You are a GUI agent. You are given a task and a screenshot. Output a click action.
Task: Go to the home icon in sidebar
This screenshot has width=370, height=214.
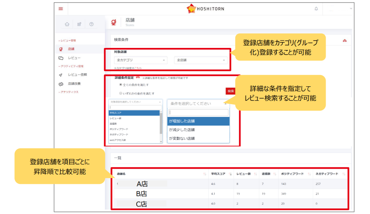point(67,24)
